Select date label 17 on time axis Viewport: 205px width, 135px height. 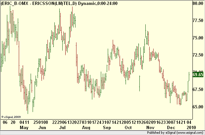(x=94, y=122)
